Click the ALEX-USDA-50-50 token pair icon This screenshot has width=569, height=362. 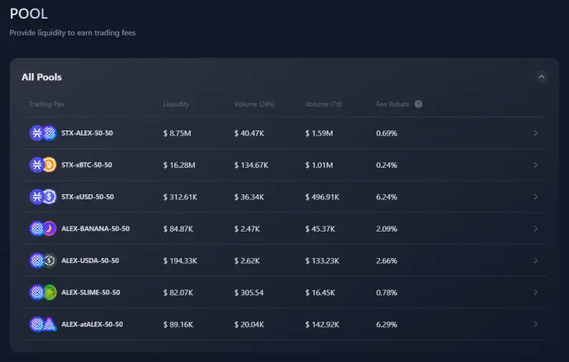pyautogui.click(x=43, y=260)
